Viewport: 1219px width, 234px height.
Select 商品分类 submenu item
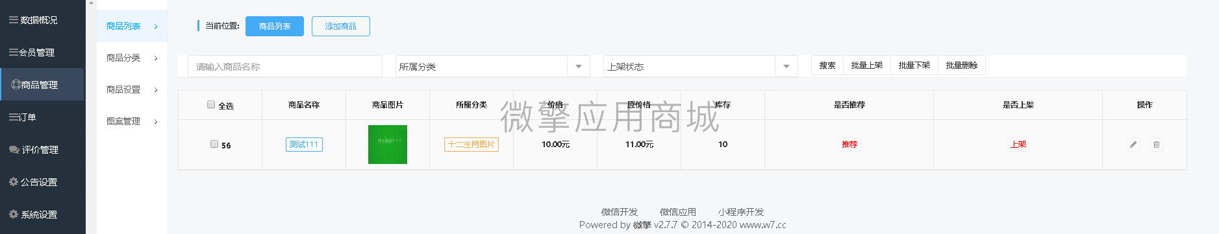click(132, 58)
